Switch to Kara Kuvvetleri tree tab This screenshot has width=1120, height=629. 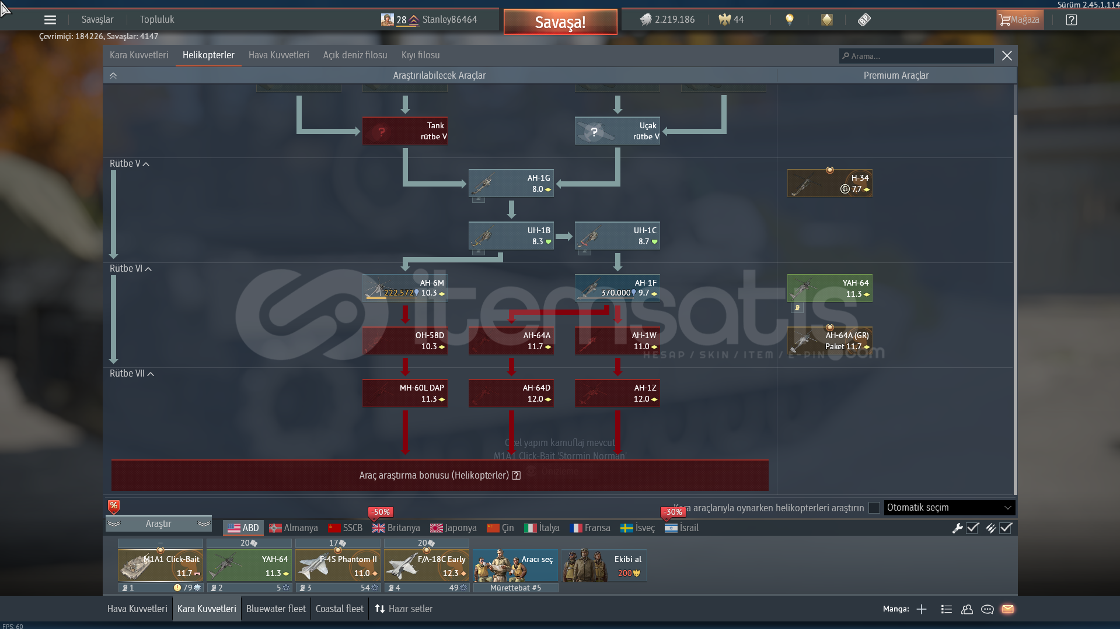click(139, 55)
